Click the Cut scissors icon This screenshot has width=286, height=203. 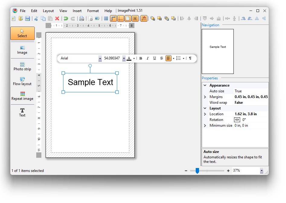[x=36, y=18]
